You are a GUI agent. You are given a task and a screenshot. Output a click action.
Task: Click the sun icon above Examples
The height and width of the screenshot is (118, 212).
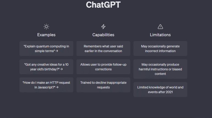point(46,27)
